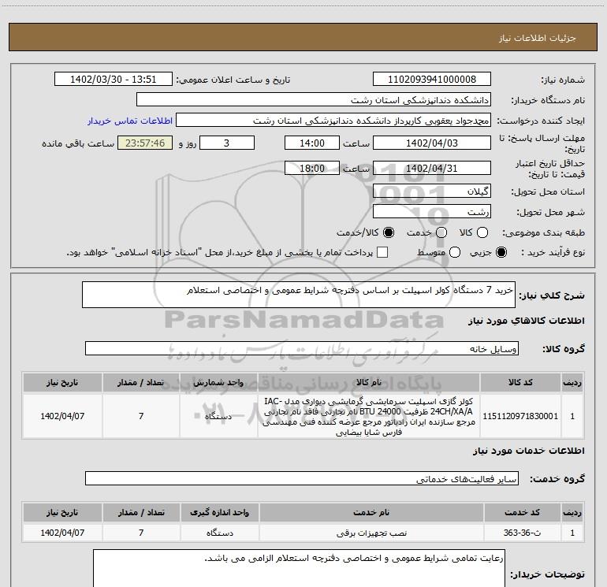The height and width of the screenshot is (587, 607).
Task: Click the goods table کد کالا column header
Action: click(520, 382)
